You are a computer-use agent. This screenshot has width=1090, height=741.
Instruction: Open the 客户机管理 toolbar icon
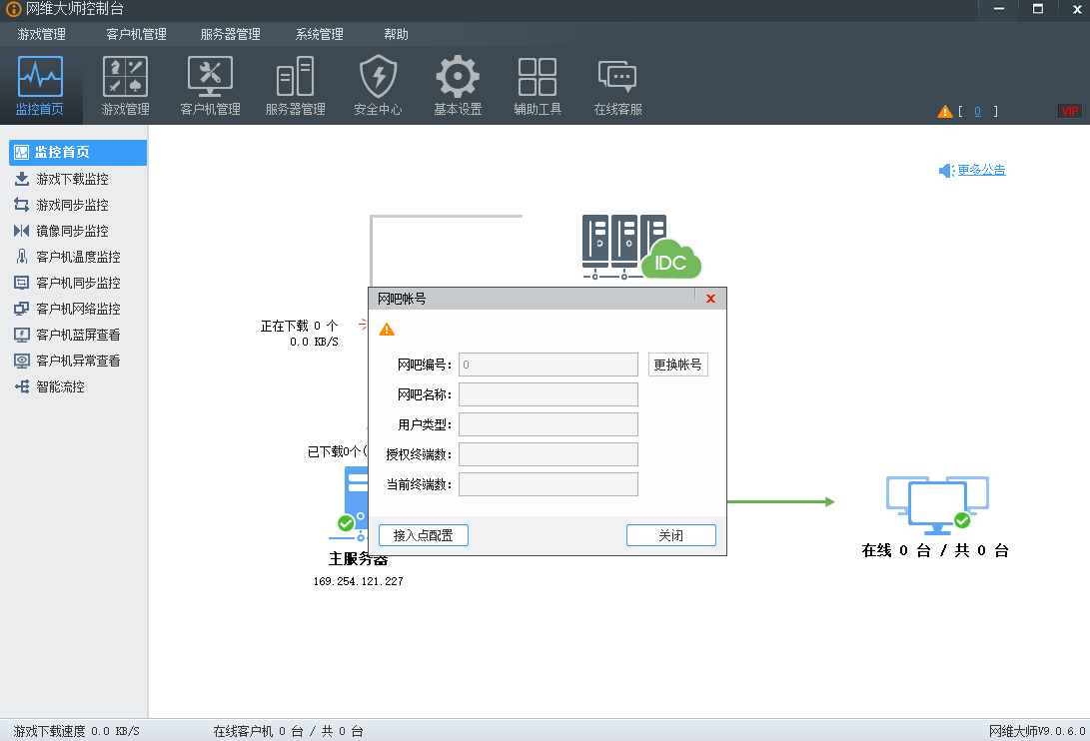click(x=210, y=77)
